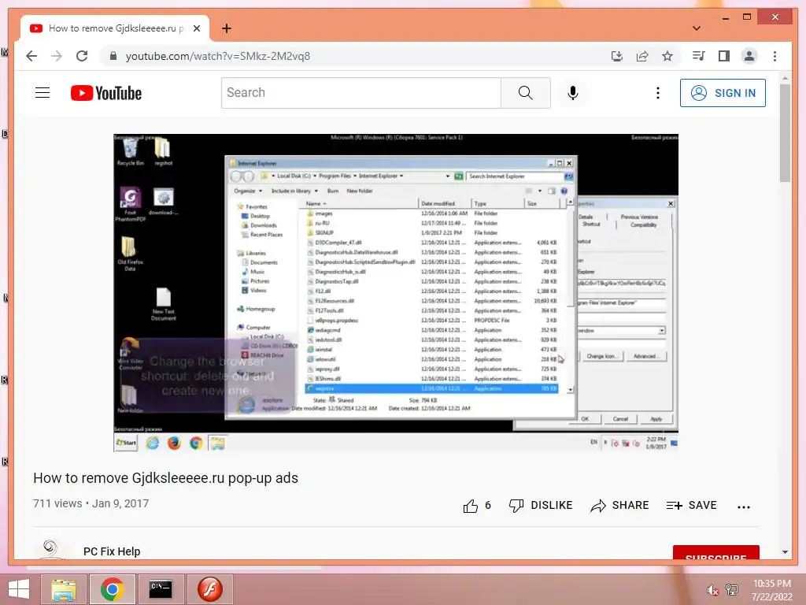Open the PC Fix Help channel
The width and height of the screenshot is (806, 605).
pyautogui.click(x=112, y=551)
